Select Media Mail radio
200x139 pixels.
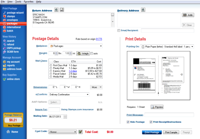click(51, 77)
